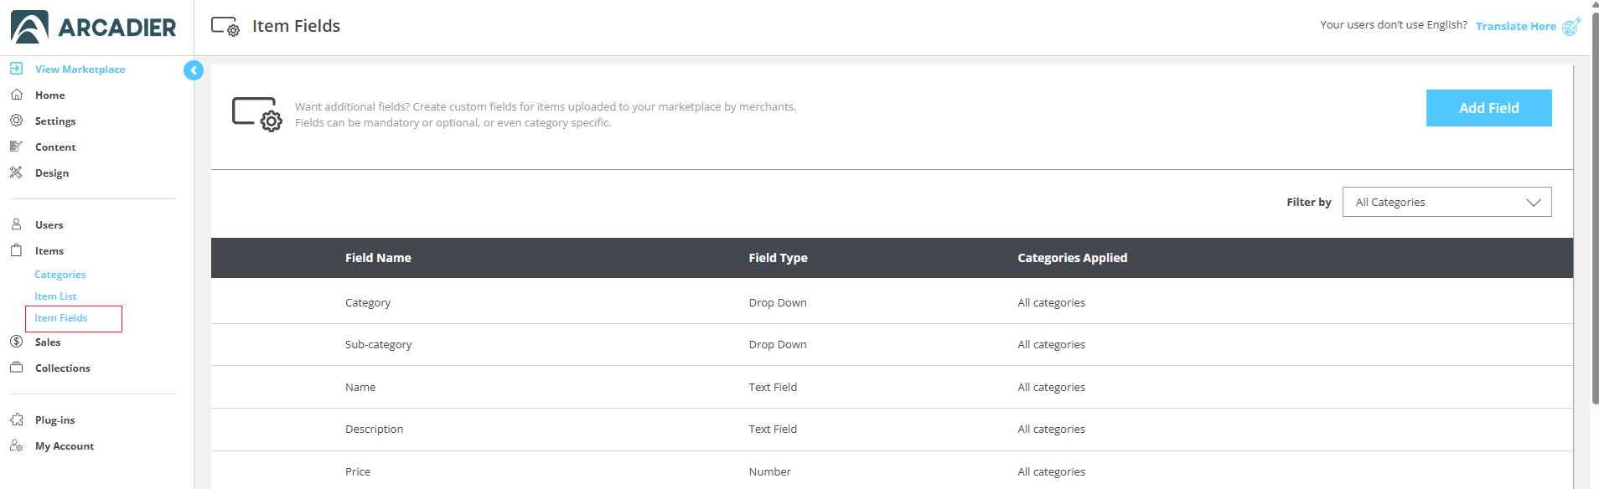Collapse sidebar with blue chevron button
1599x489 pixels.
tap(194, 70)
